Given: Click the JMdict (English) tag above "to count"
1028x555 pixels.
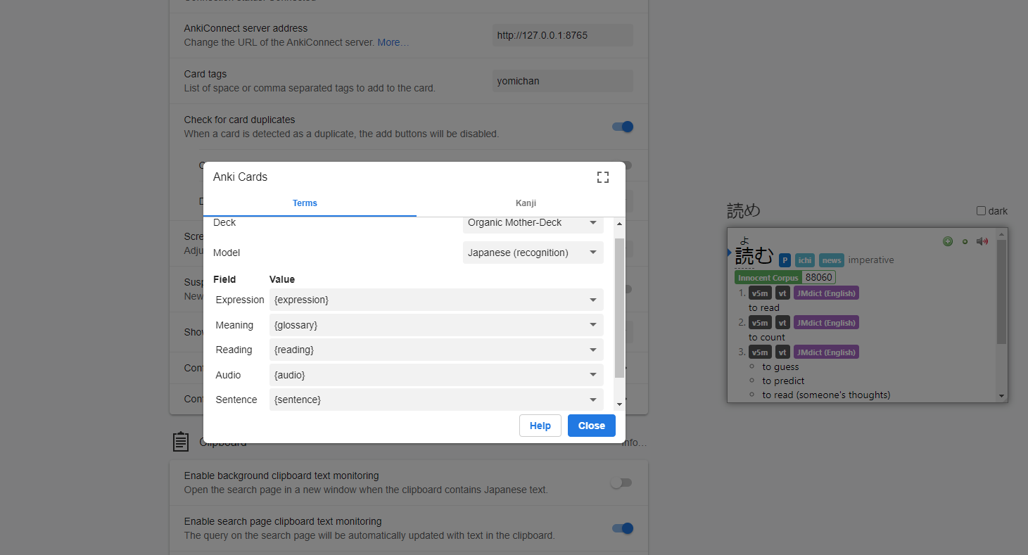Looking at the screenshot, I should [x=826, y=323].
